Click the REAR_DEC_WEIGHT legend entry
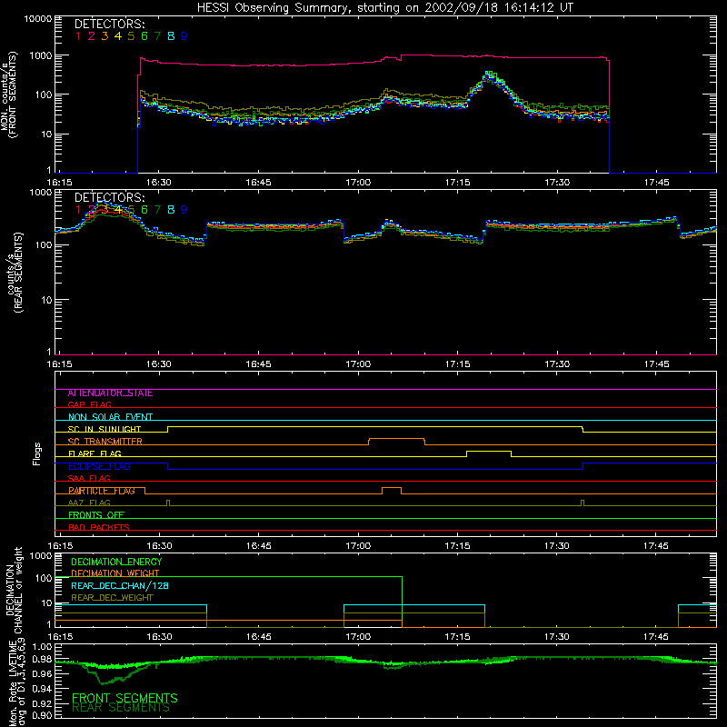This screenshot has width=727, height=727. (x=112, y=598)
